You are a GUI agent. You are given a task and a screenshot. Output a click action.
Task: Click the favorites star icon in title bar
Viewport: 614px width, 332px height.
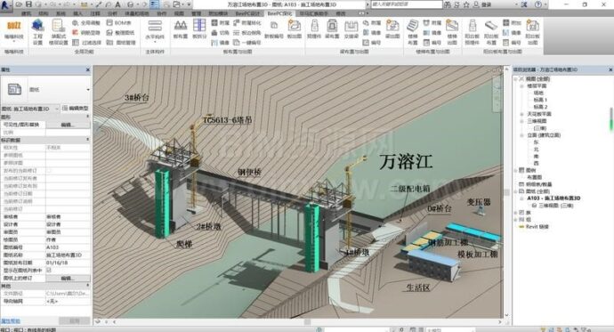click(466, 4)
